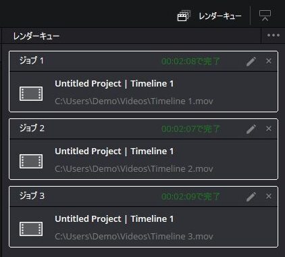
Task: Select the ジョブ 1 header label
Action: click(31, 61)
